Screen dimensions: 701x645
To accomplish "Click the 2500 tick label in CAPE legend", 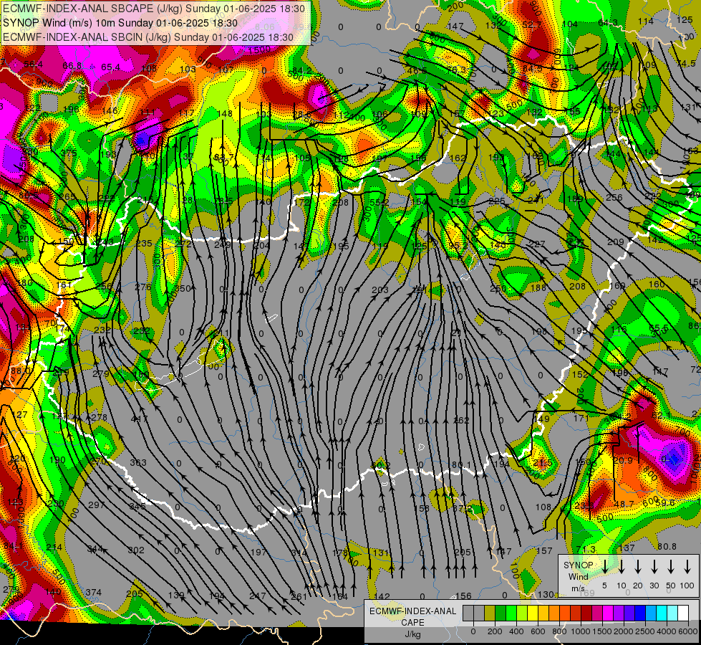I will [645, 631].
